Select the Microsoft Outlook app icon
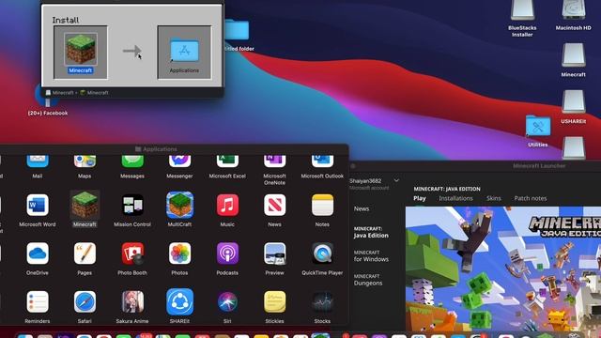Viewport: 601px width, 338px height. point(322,161)
